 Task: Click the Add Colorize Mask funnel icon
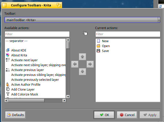pyautogui.click(x=8, y=94)
